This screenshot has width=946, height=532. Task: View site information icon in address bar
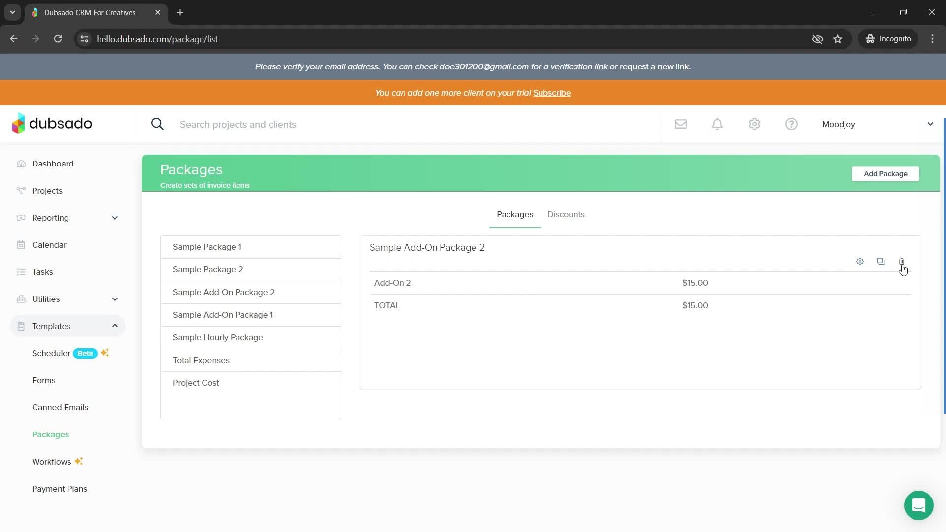[84, 39]
